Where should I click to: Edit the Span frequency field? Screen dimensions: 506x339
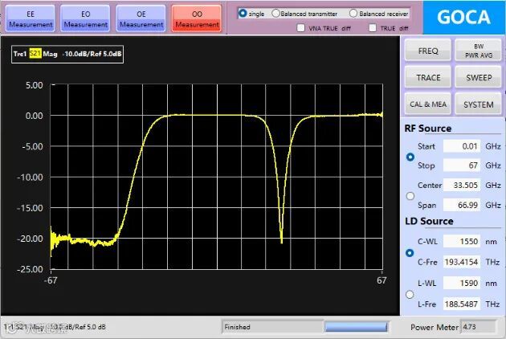[x=462, y=205]
